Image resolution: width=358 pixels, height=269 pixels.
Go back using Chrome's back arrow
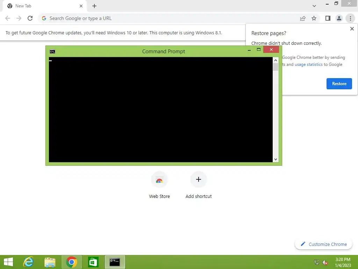[x=8, y=18]
